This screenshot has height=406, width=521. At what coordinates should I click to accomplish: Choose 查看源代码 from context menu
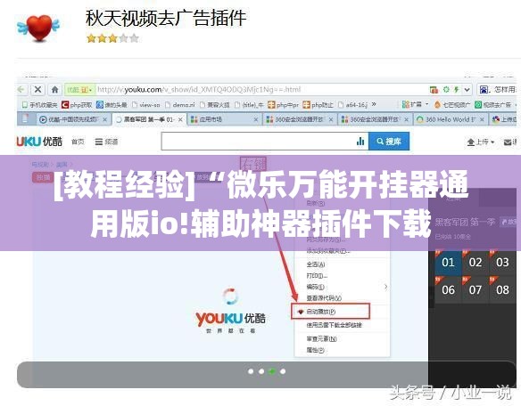[x=324, y=298]
